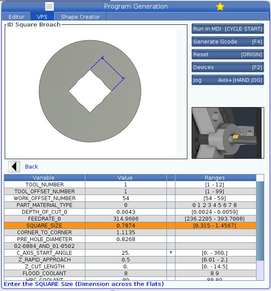This screenshot has height=291, width=271.
Task: Click the PRE_HOLE_DIAMETER value 0.8268
Action: point(126,239)
